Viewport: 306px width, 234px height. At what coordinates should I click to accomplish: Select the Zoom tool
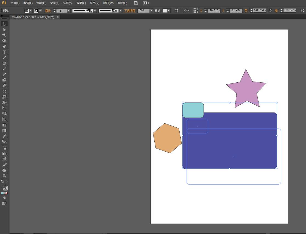coord(4,176)
